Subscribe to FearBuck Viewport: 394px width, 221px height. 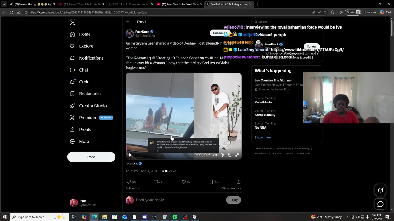coord(220,33)
